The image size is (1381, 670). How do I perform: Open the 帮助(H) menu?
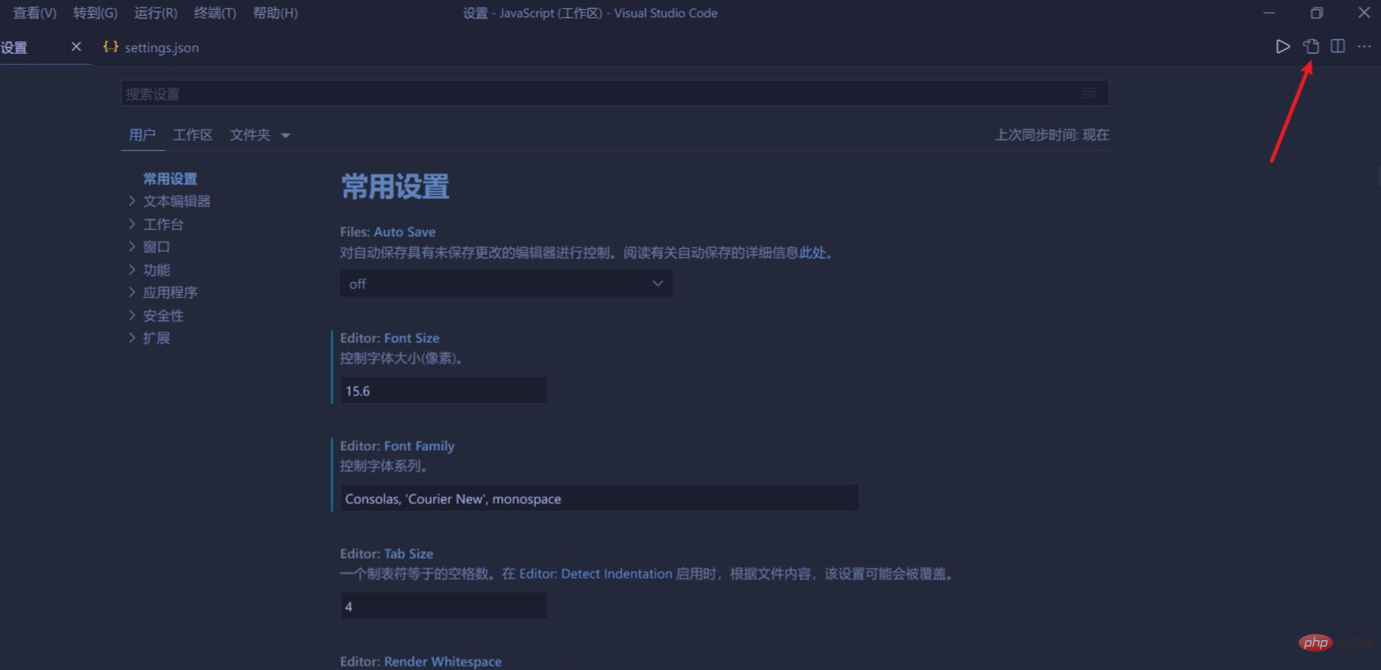[x=275, y=13]
